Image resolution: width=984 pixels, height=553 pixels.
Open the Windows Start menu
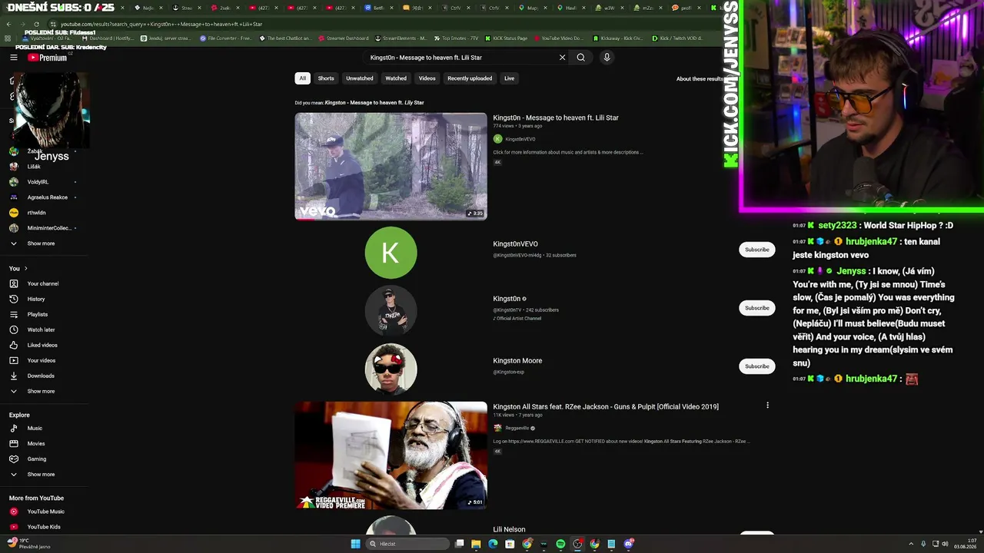click(x=355, y=544)
